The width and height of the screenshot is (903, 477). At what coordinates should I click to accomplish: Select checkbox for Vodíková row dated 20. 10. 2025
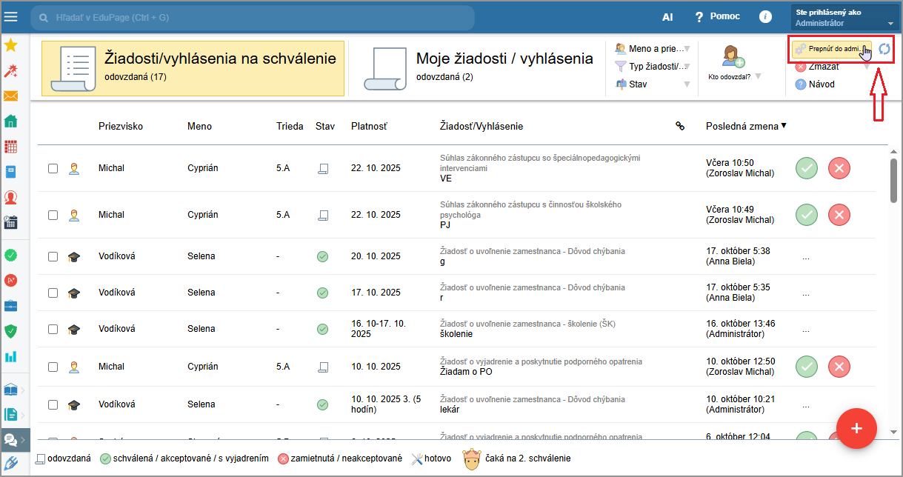point(53,256)
